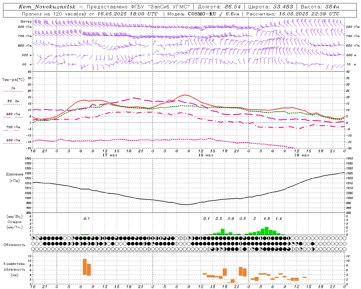
Task: Click the 700 гПа temperature legend entry
Action: pos(13,127)
